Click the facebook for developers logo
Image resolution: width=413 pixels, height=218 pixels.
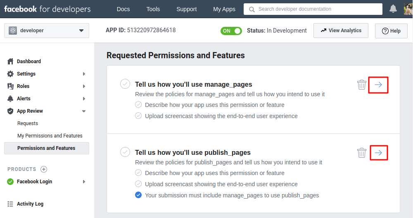pos(47,9)
